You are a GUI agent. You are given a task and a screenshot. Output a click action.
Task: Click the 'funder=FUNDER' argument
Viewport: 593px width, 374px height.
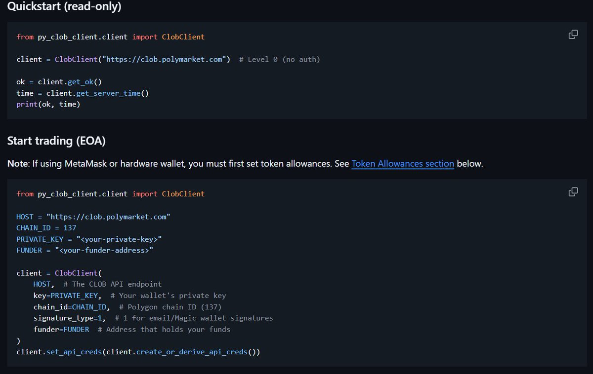[x=61, y=329]
